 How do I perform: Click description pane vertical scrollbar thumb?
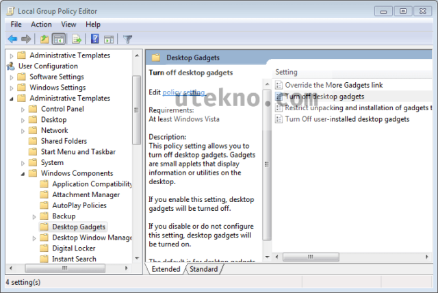pos(267,165)
